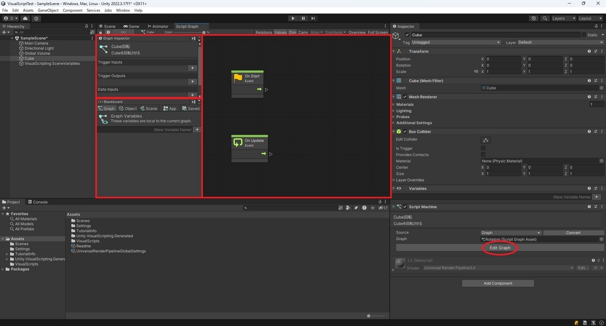Toggle the Static checkbox

coord(584,35)
